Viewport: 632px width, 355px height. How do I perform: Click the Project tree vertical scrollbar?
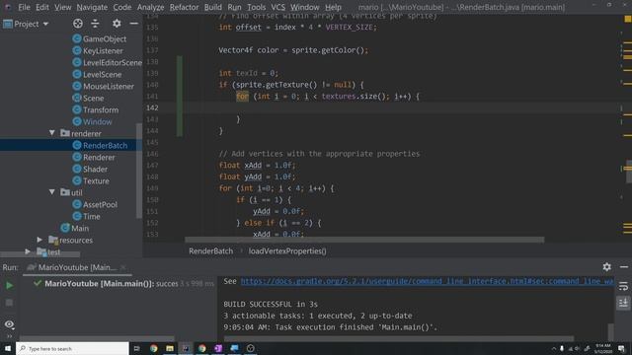(139, 171)
